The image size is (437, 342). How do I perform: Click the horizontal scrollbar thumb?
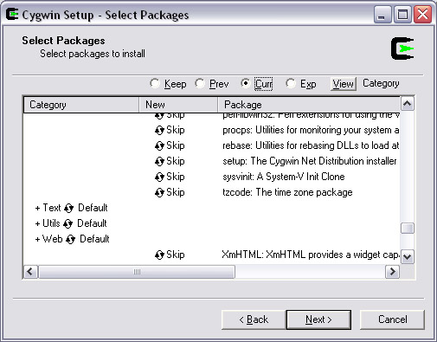tap(137, 272)
